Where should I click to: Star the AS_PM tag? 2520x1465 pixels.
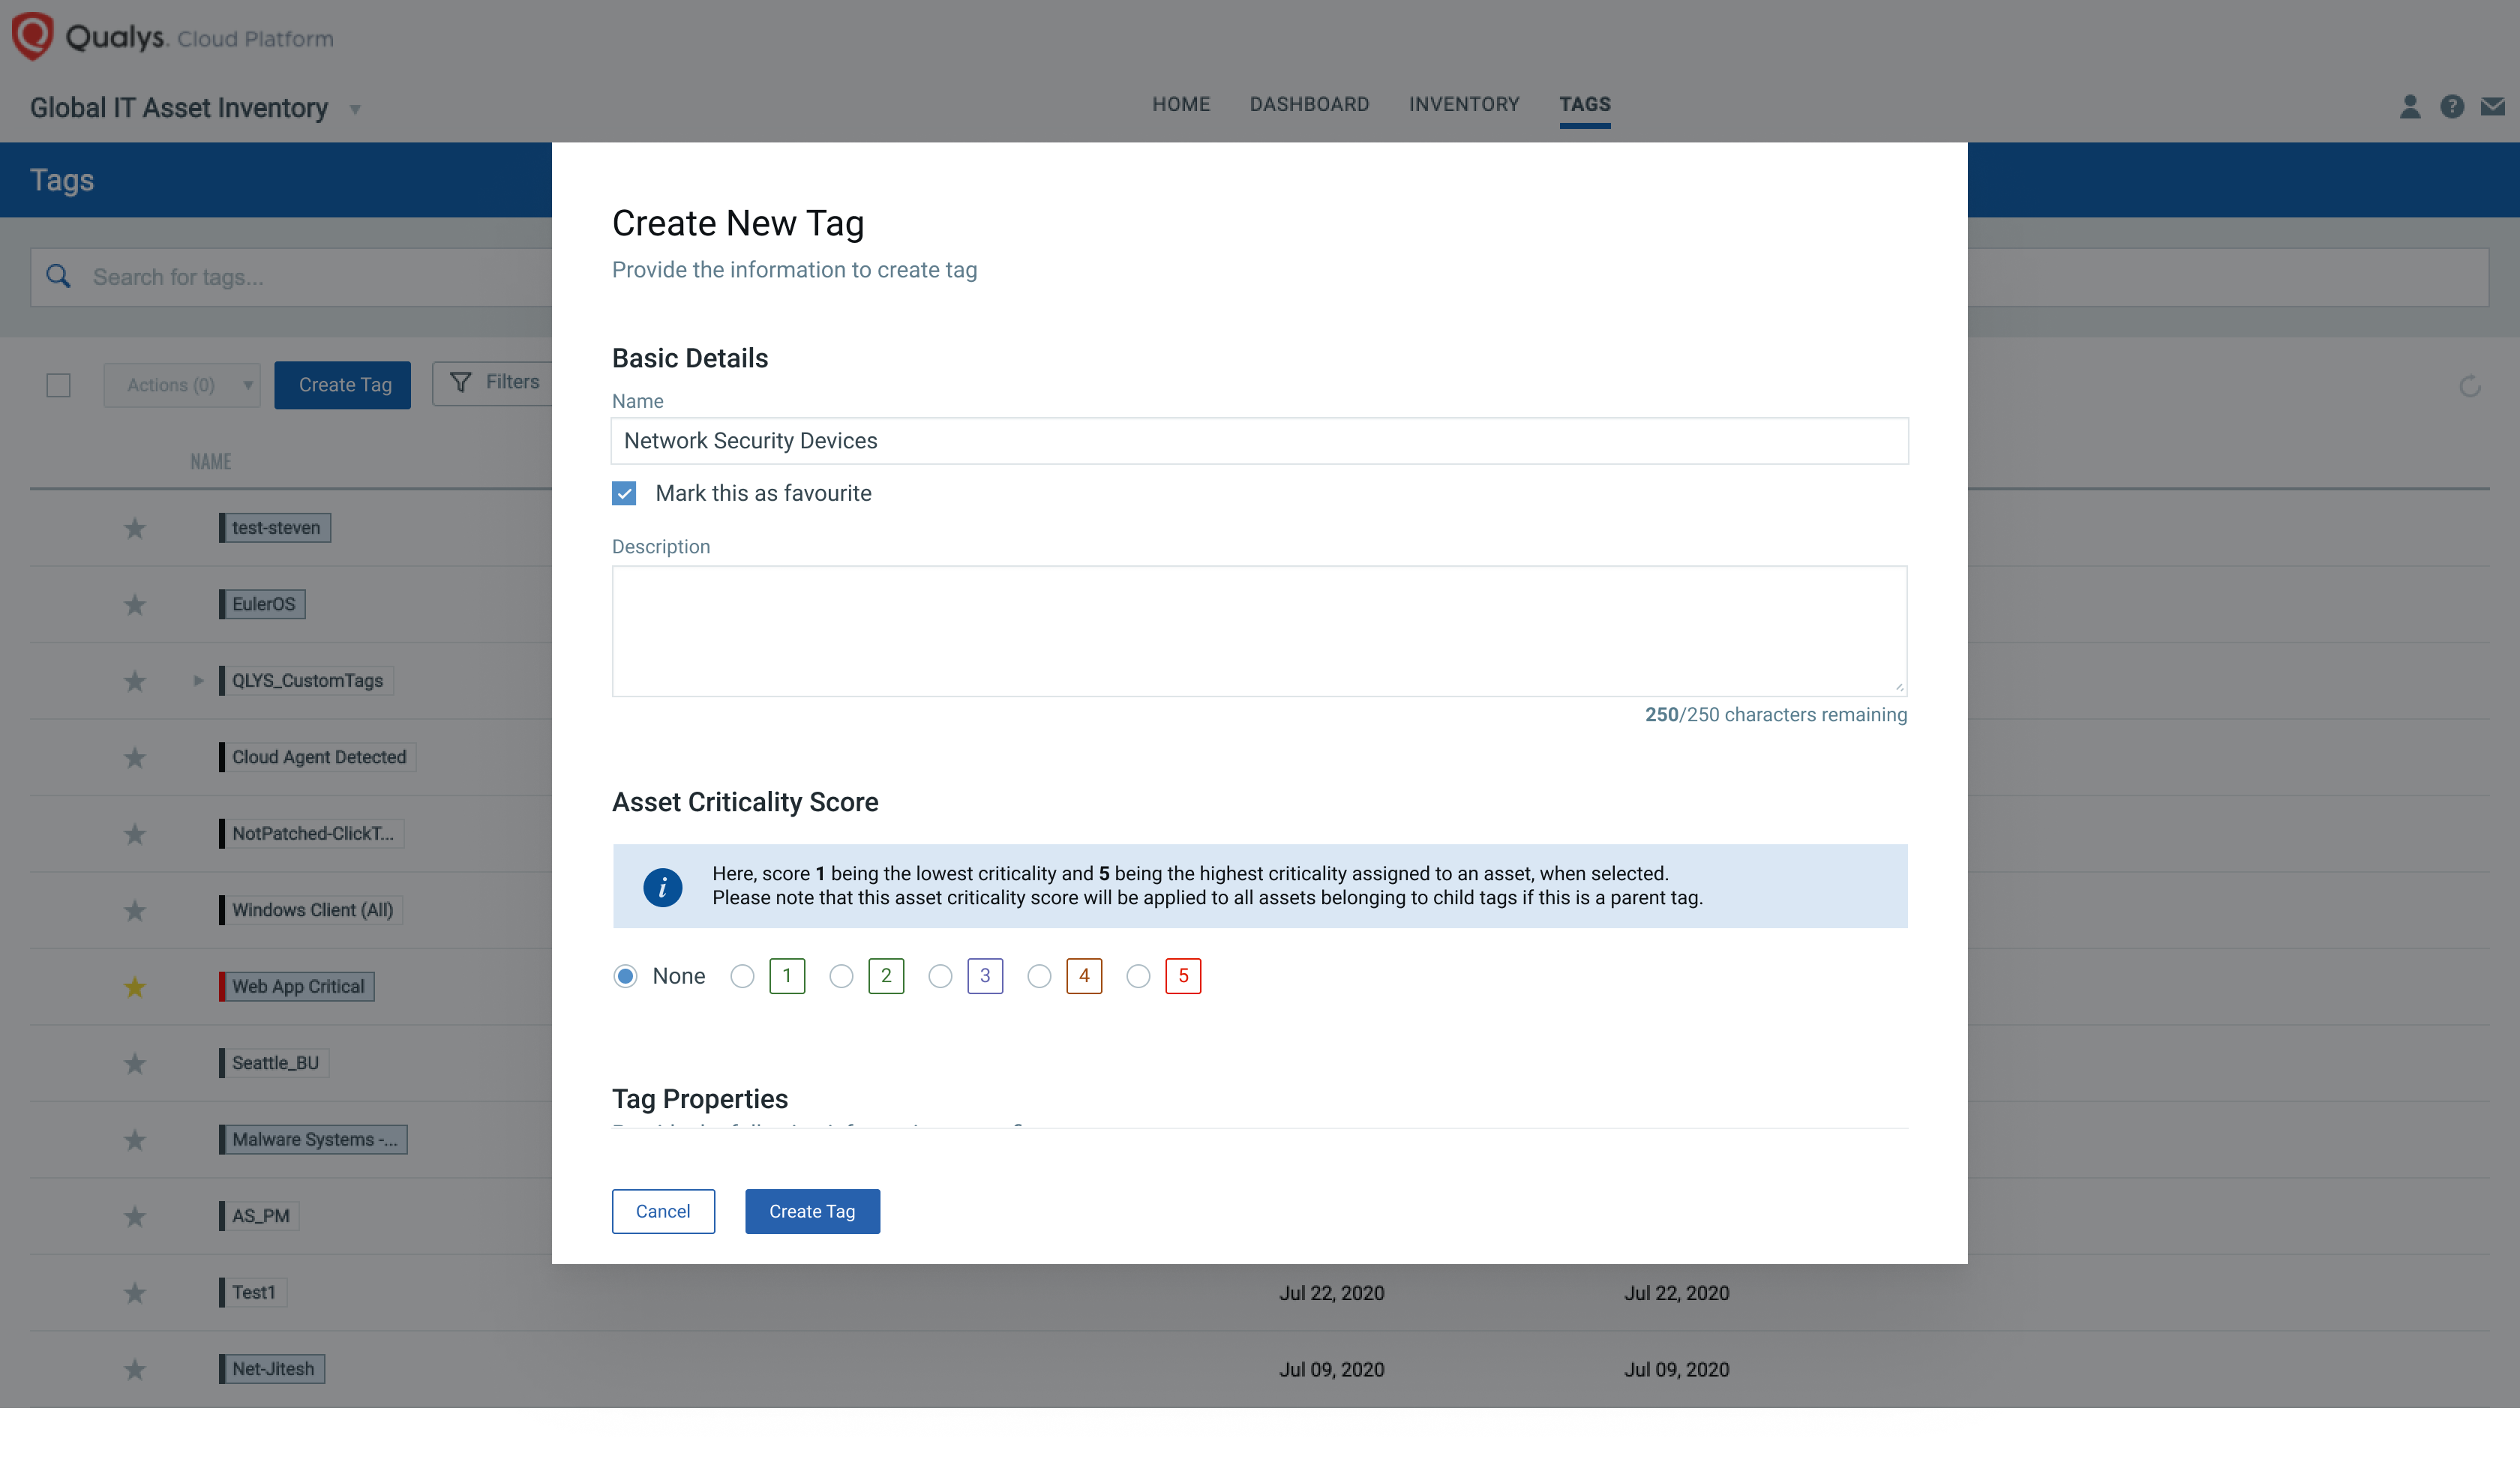point(135,1216)
